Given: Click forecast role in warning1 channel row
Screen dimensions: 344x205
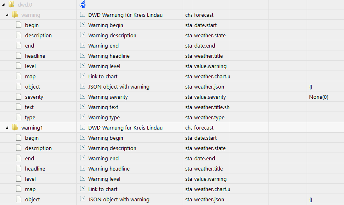Looking at the screenshot, I should (204, 128).
